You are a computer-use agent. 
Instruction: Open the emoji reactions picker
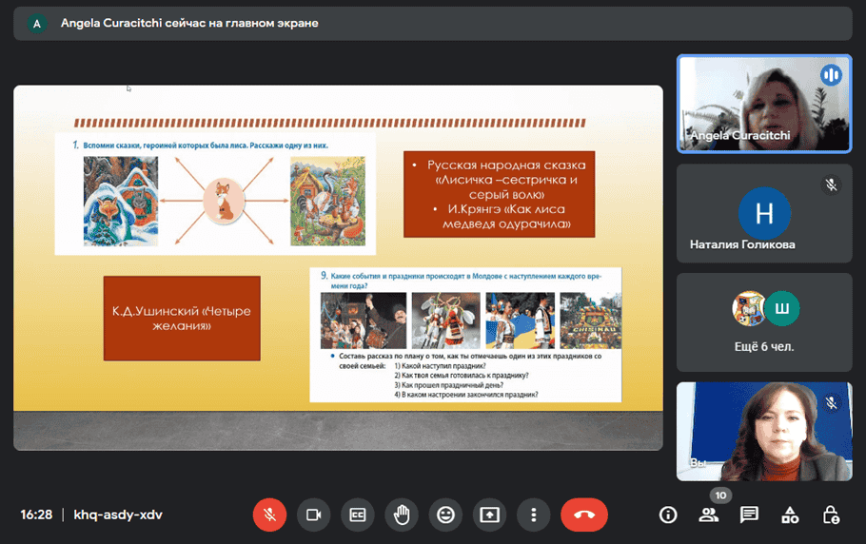tap(445, 515)
